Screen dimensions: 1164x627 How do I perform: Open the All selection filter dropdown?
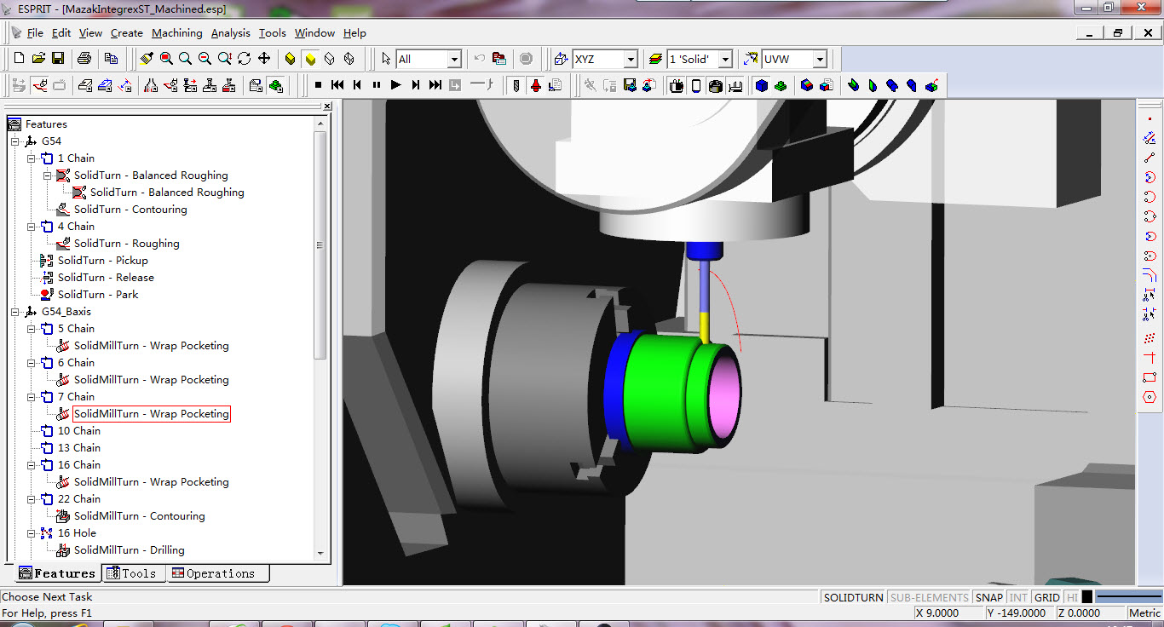pyautogui.click(x=454, y=59)
